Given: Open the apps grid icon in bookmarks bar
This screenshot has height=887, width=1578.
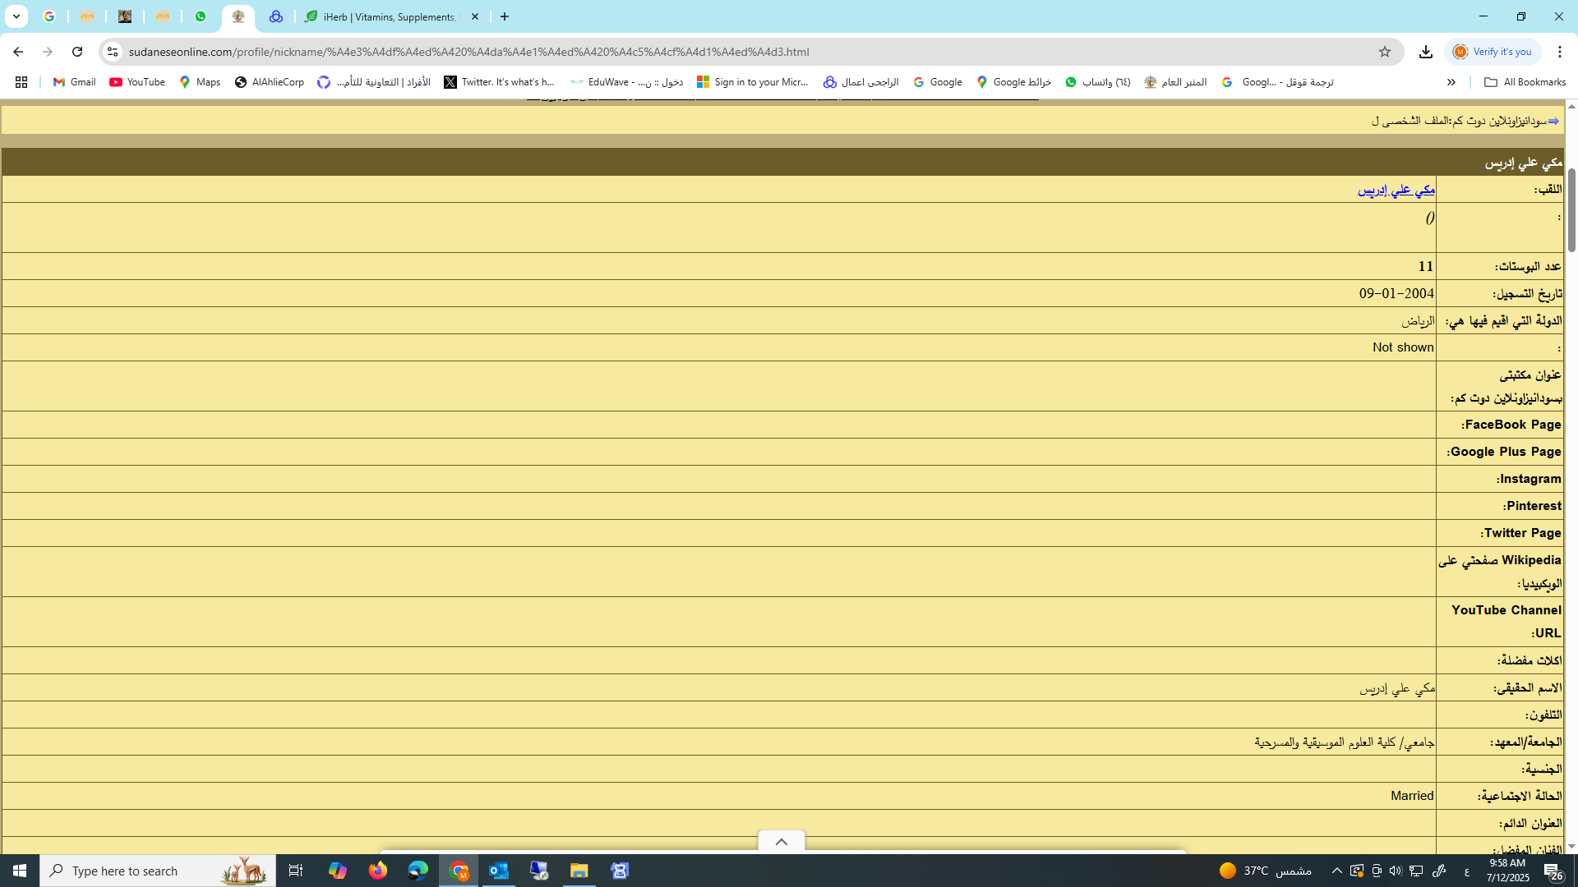Looking at the screenshot, I should 21,82.
